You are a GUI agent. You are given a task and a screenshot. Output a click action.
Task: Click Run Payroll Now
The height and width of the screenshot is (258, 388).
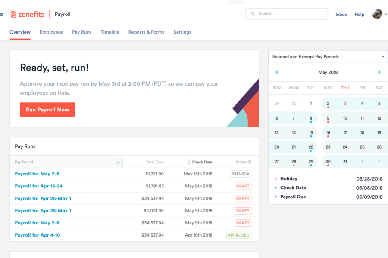click(x=47, y=110)
